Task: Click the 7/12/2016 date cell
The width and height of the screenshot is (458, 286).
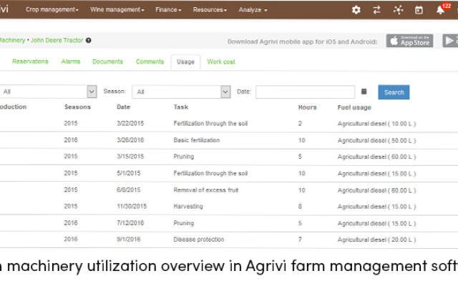Action: click(130, 223)
